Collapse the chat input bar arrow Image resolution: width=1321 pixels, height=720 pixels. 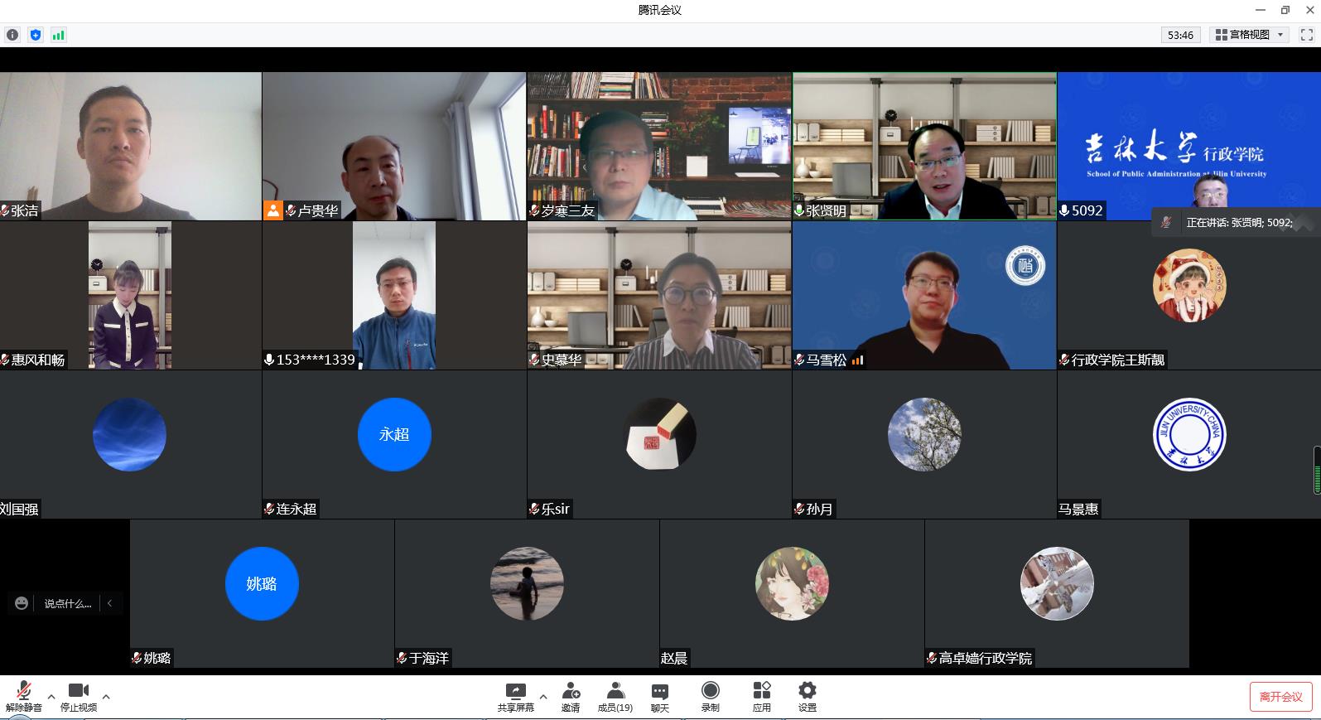pos(110,603)
